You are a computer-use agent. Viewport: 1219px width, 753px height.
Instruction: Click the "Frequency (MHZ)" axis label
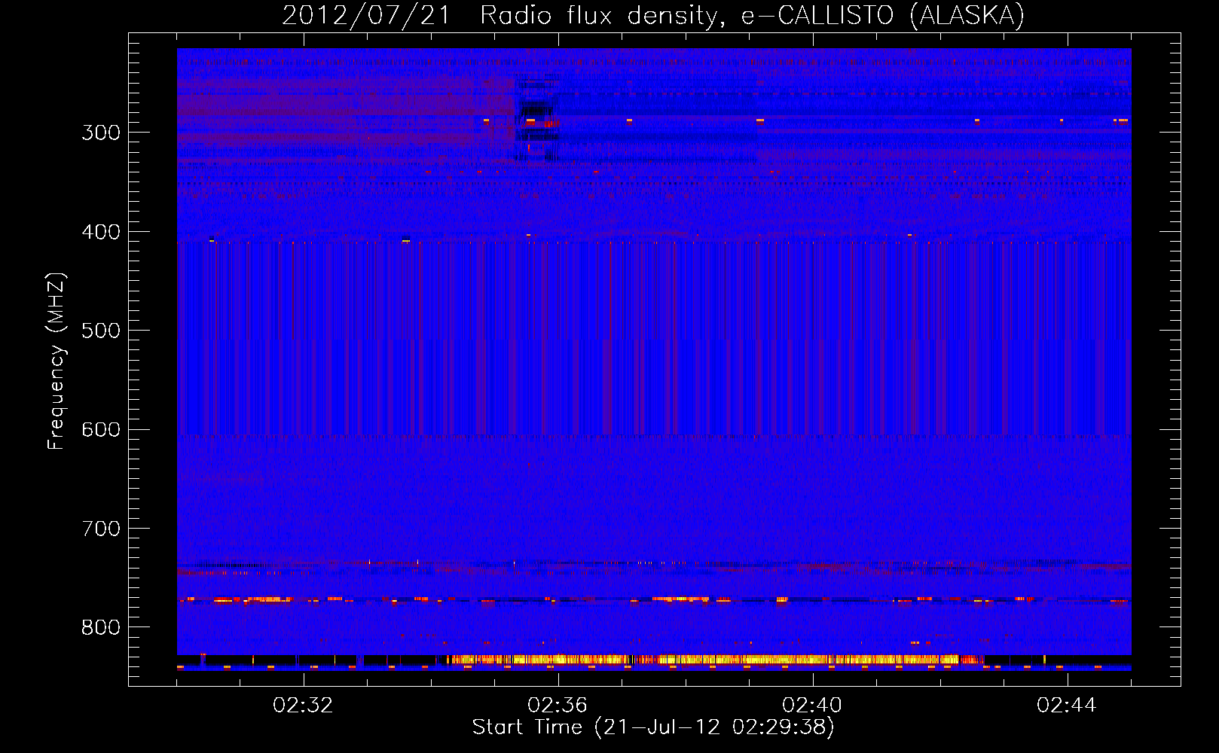[x=57, y=361]
